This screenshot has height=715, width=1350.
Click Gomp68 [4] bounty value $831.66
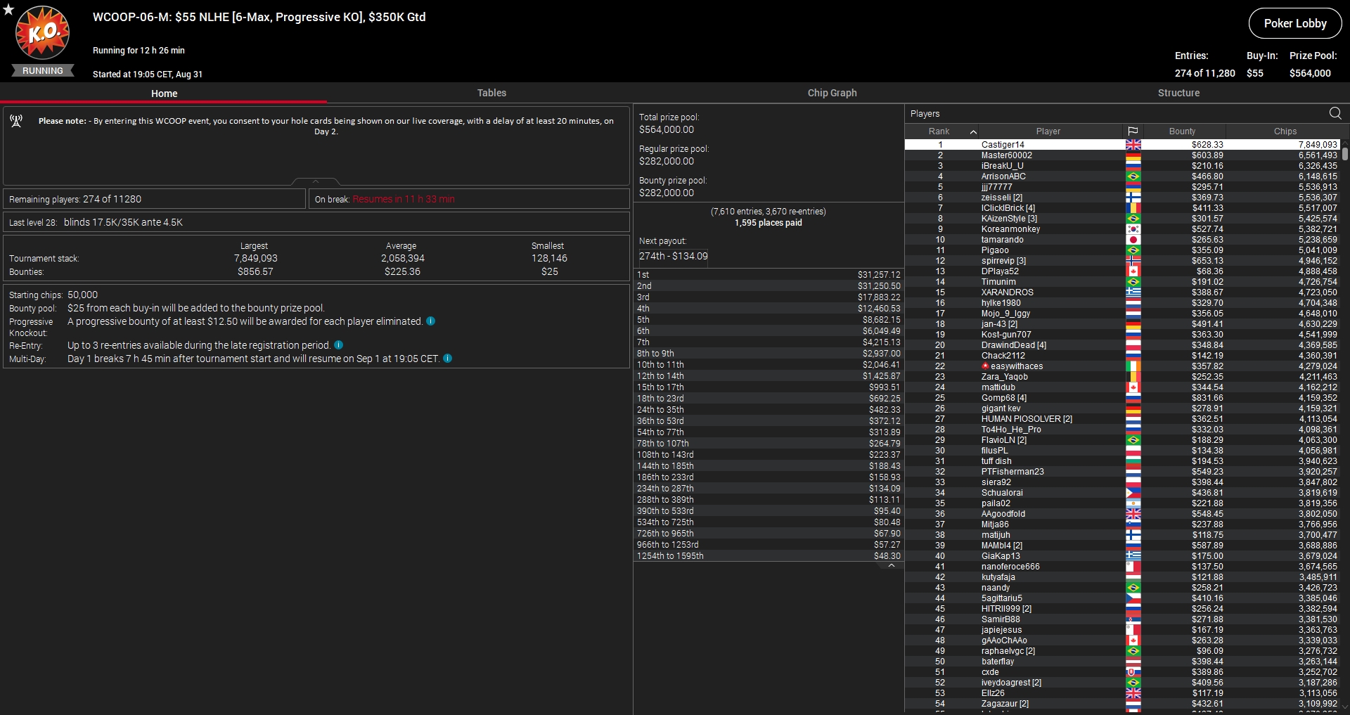pyautogui.click(x=1207, y=398)
